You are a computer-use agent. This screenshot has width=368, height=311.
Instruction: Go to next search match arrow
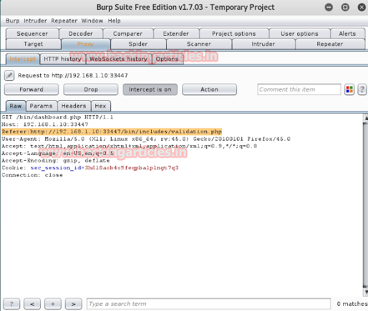click(74, 304)
